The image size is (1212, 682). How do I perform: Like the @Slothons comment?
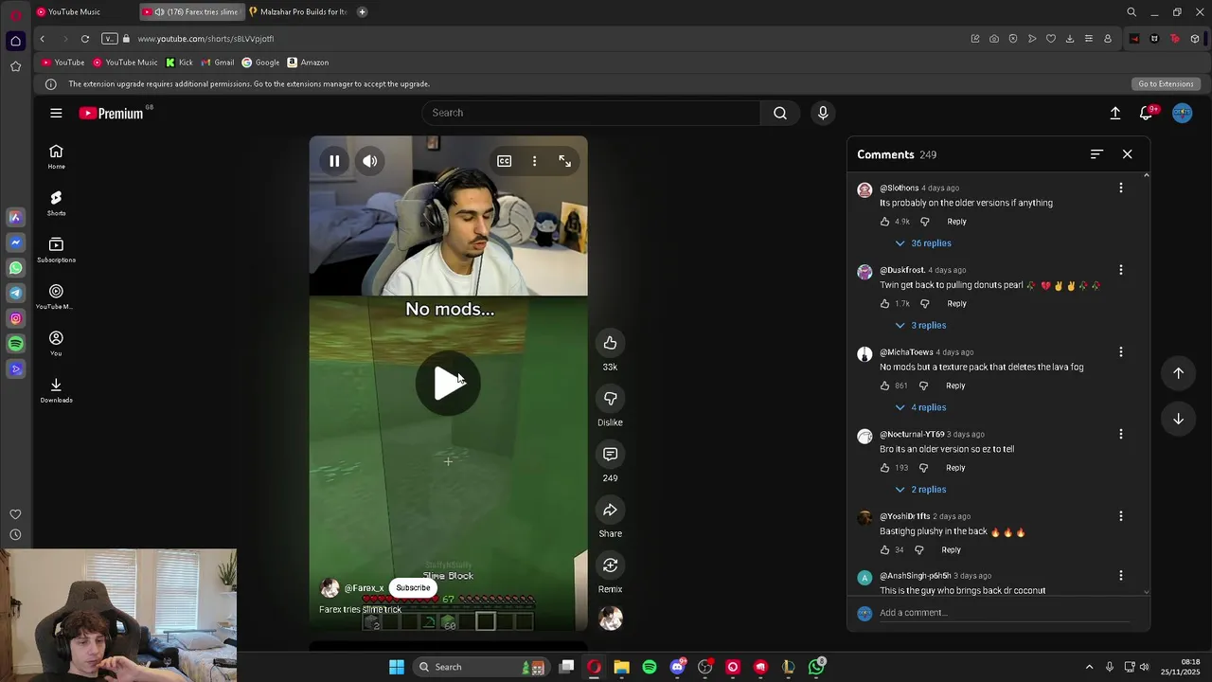tap(885, 222)
